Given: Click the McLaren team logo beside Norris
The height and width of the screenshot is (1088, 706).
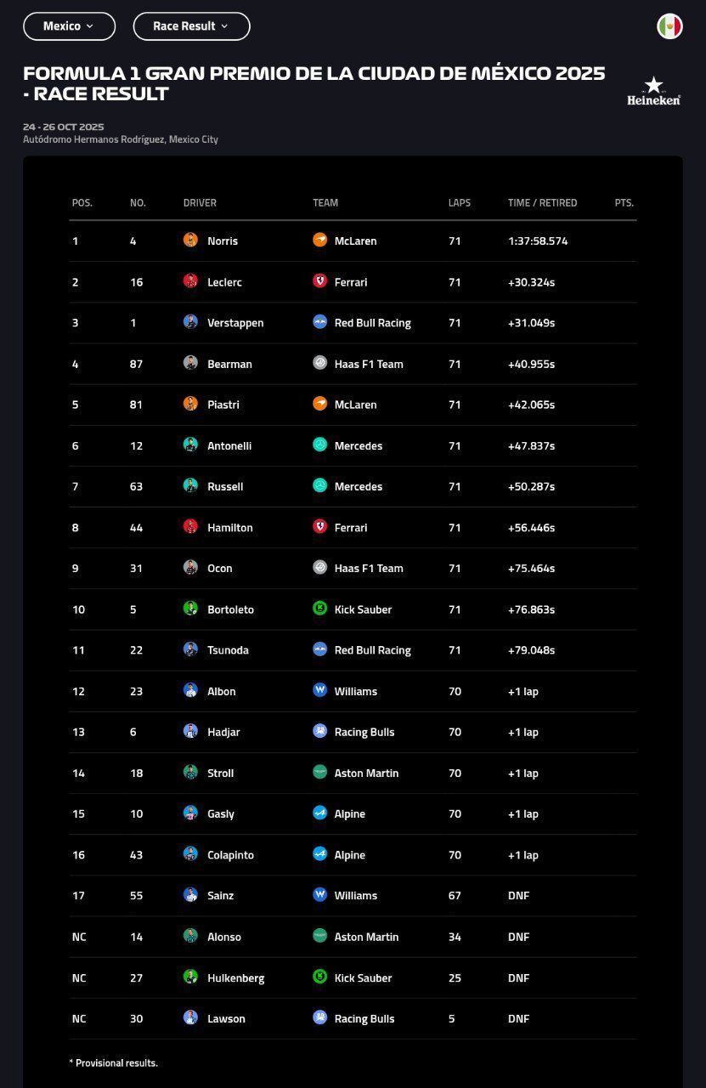Looking at the screenshot, I should pos(319,241).
